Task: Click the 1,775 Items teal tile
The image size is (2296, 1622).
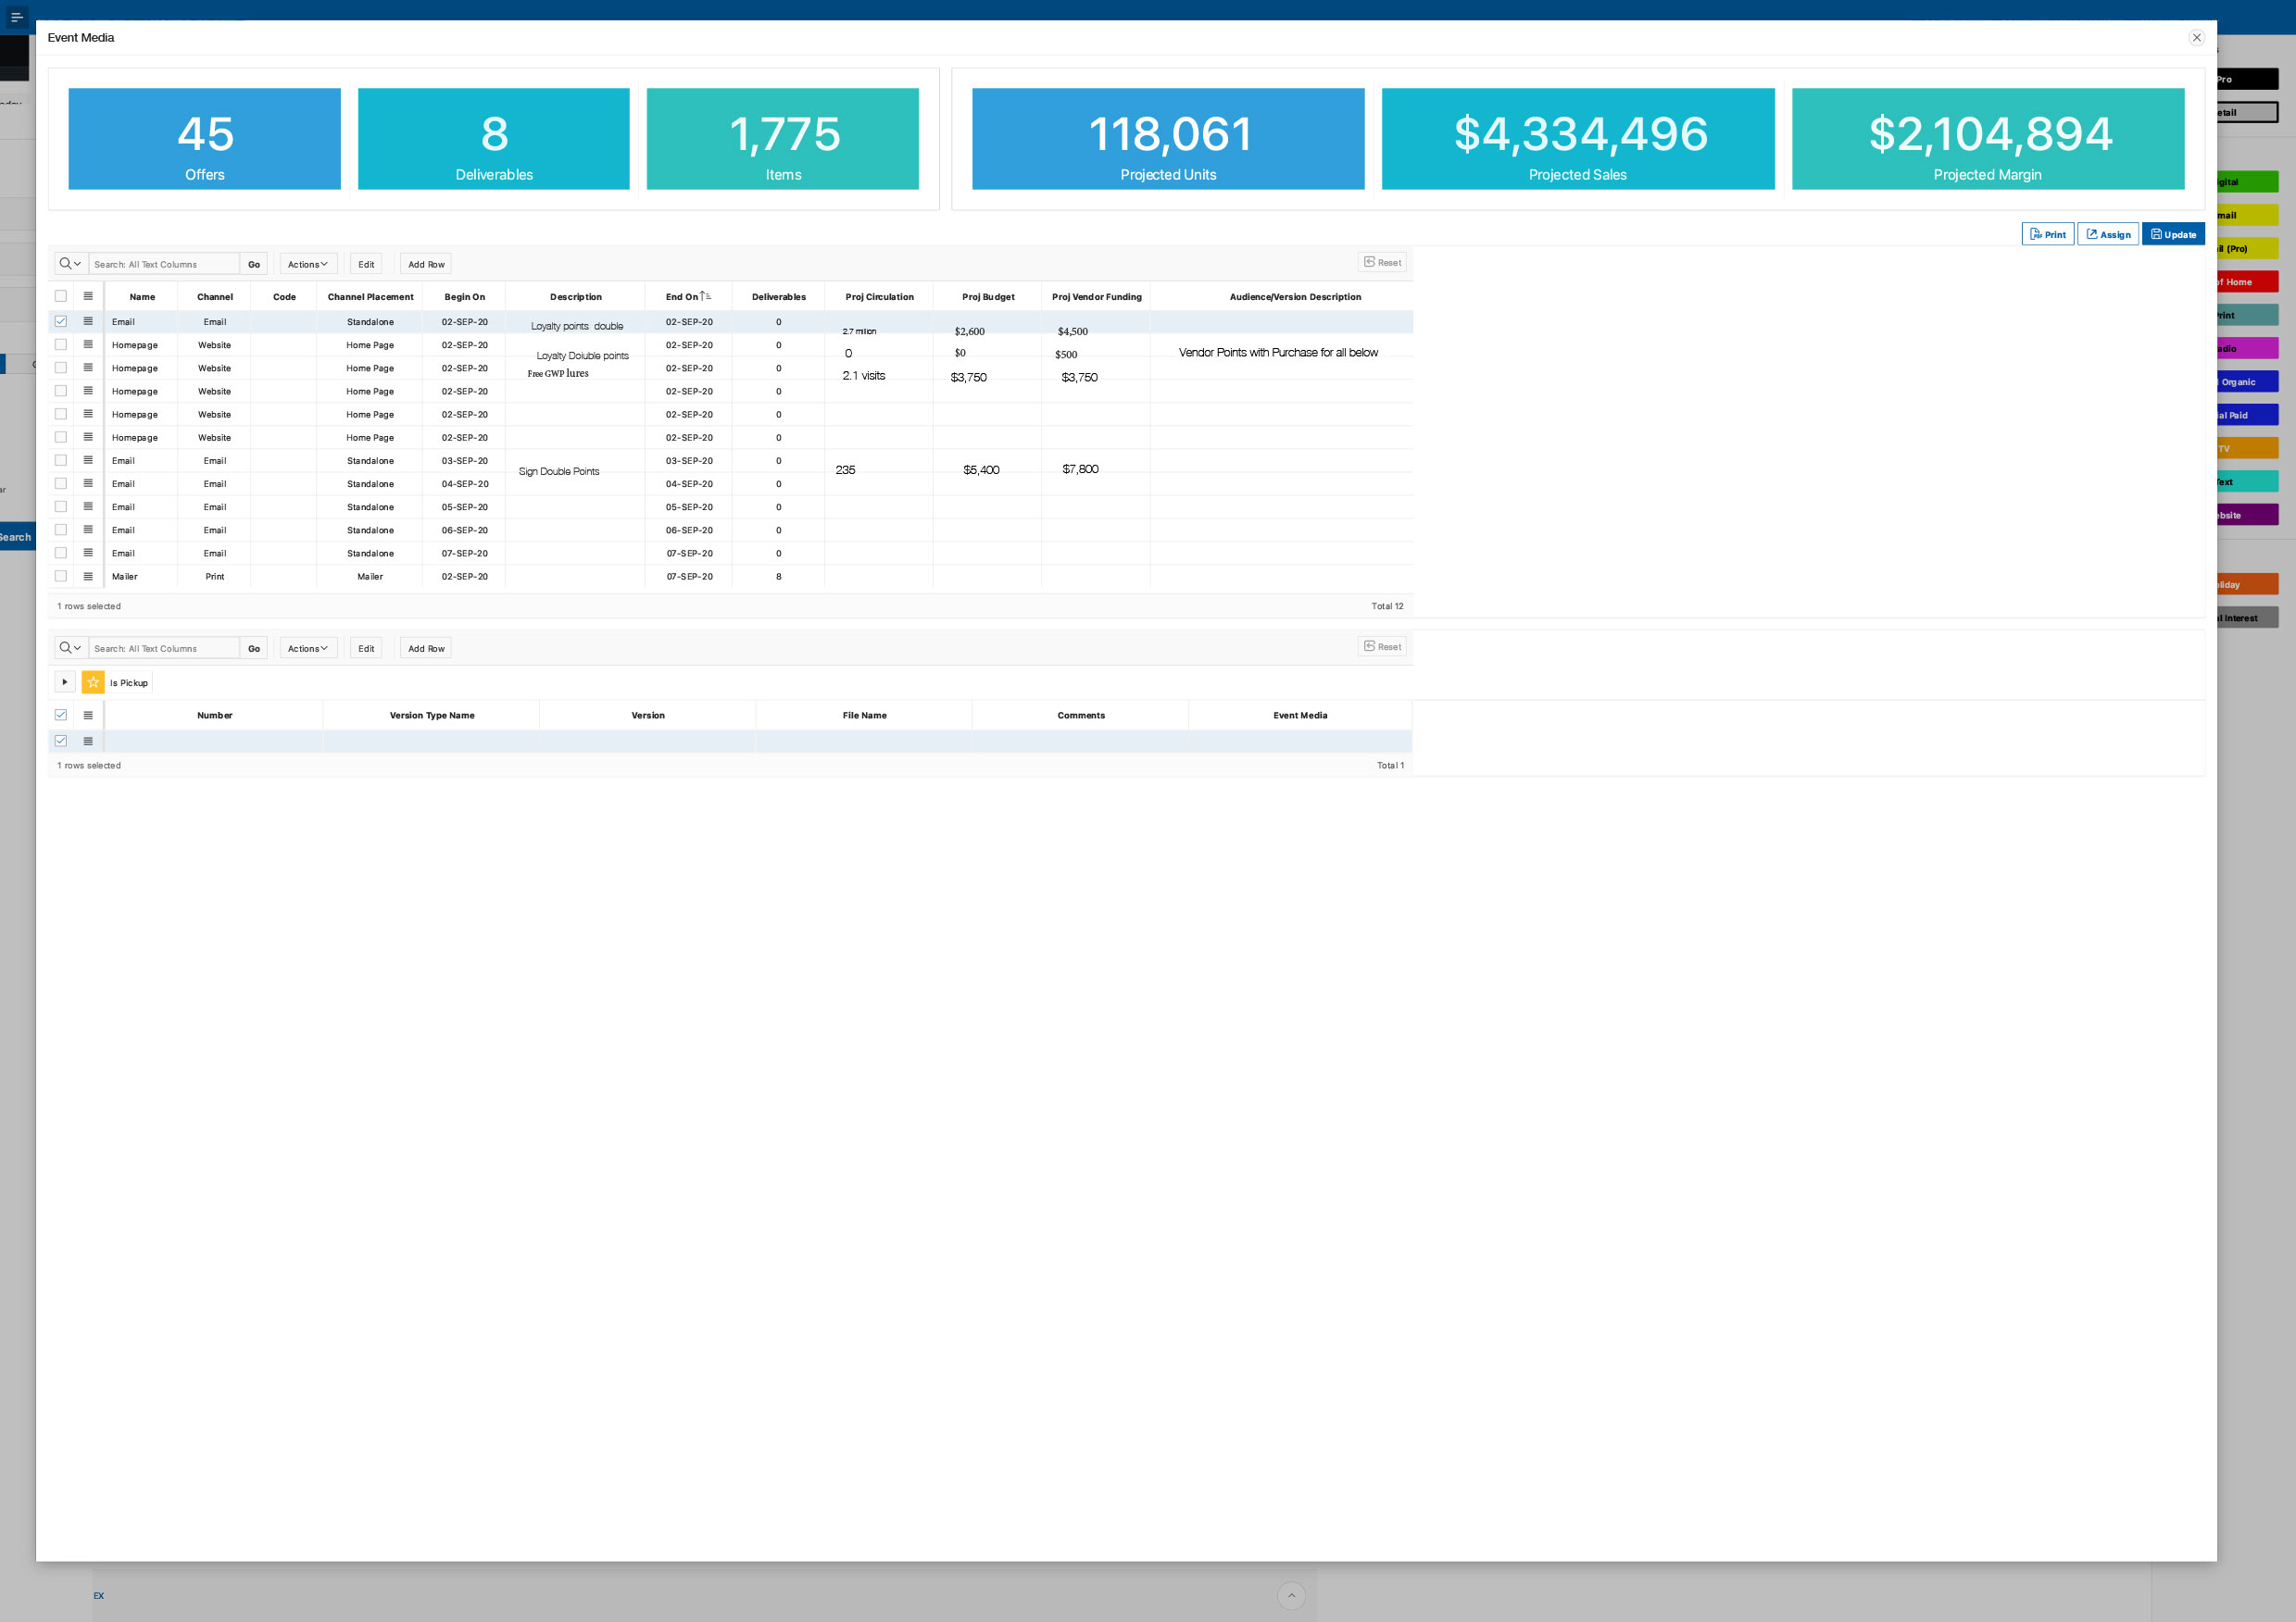Action: (782, 139)
